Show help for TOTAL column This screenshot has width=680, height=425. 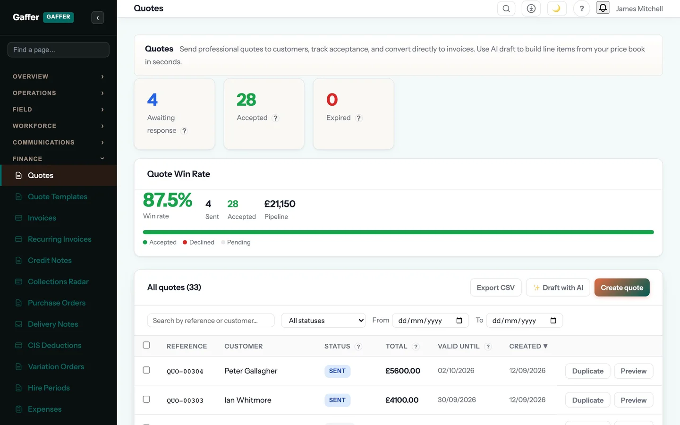[416, 347]
